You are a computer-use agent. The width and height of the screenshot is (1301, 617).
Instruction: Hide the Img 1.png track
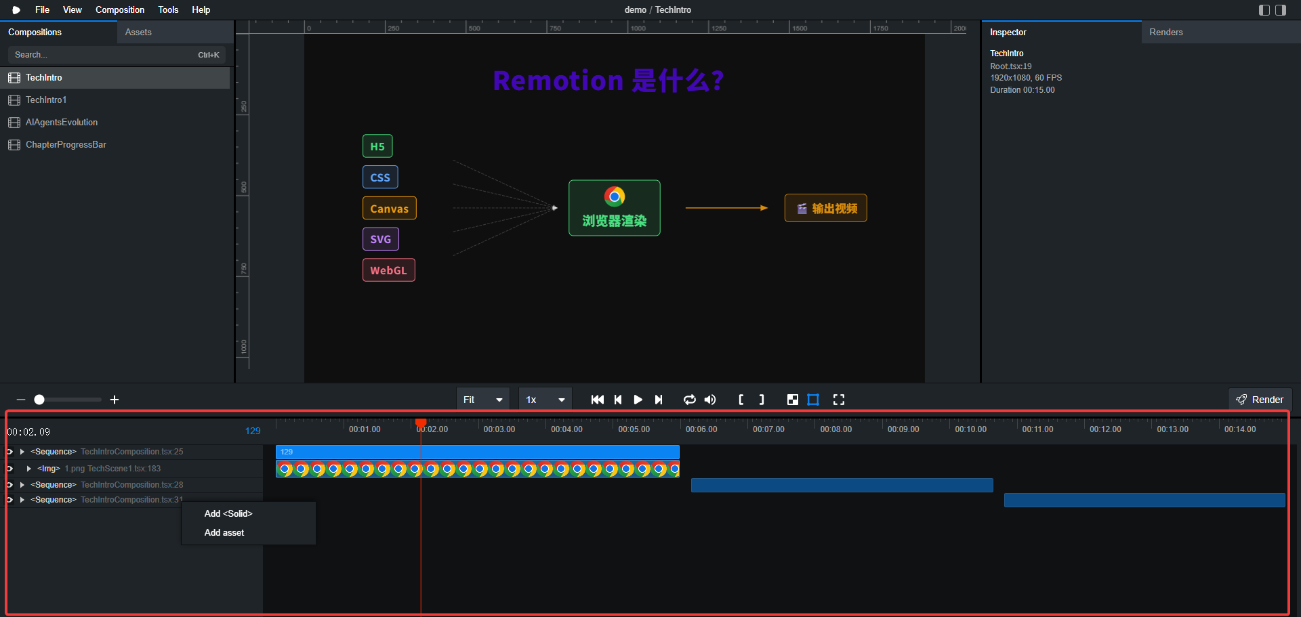[x=9, y=469]
